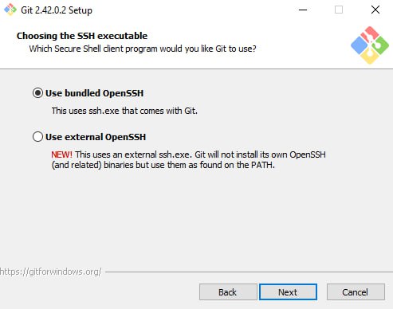
Task: Go back with the Back button
Action: [228, 292]
